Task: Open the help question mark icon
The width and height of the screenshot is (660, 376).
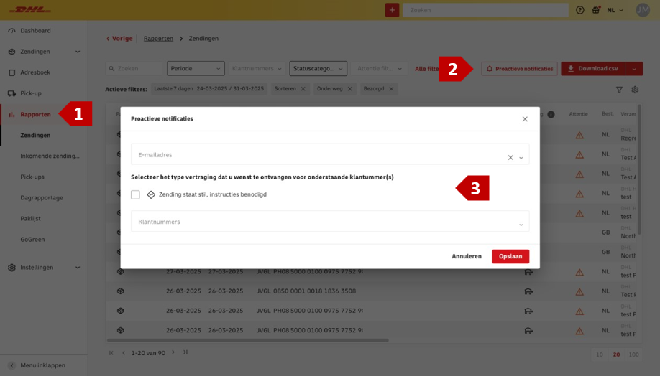Action: click(580, 10)
